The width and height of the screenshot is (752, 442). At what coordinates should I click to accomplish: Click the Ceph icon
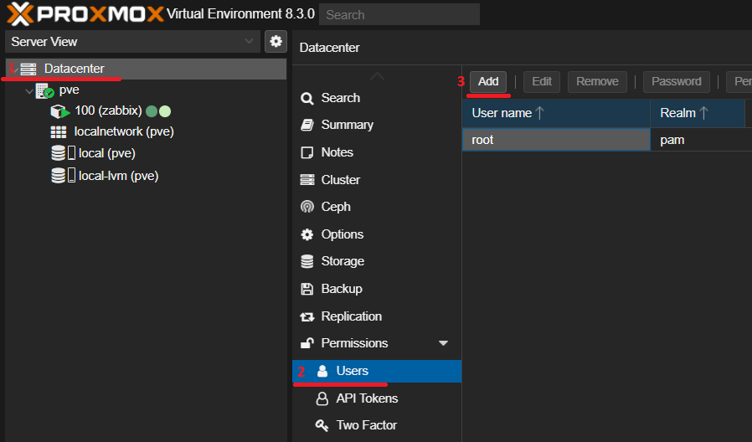[x=307, y=207]
